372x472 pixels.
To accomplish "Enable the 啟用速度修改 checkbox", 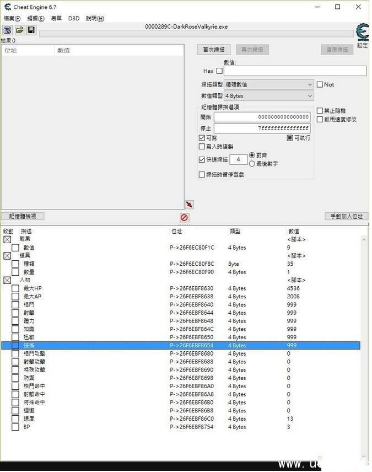I will 320,119.
